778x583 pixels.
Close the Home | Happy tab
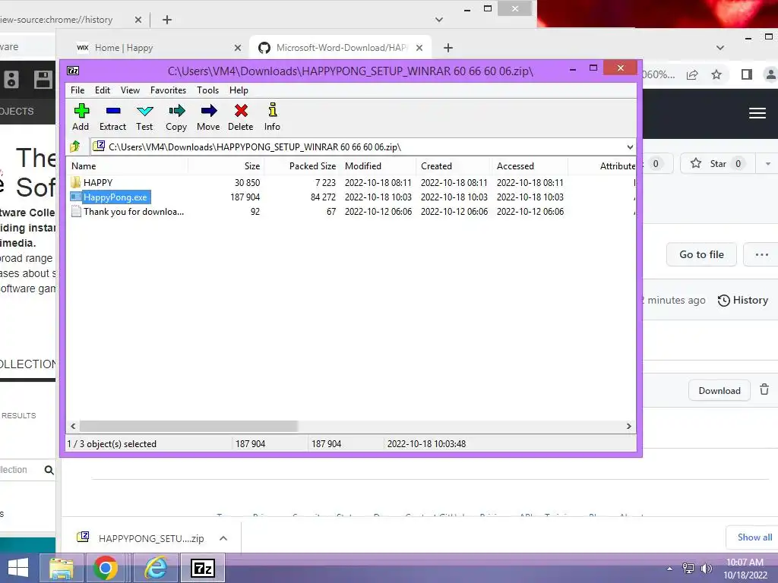tap(238, 48)
